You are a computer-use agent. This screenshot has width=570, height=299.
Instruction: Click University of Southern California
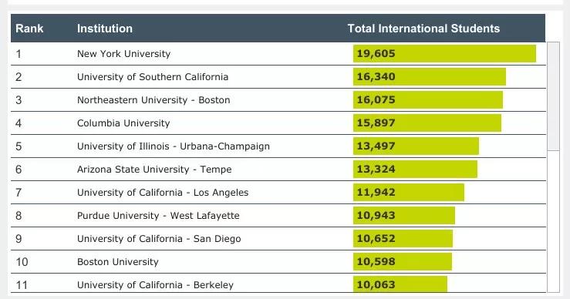[153, 77]
